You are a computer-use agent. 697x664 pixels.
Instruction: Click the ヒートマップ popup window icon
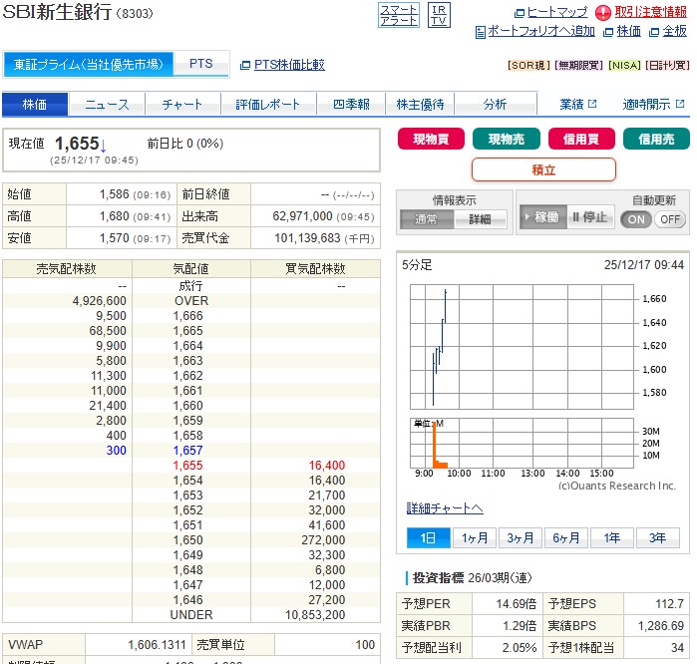[x=519, y=13]
